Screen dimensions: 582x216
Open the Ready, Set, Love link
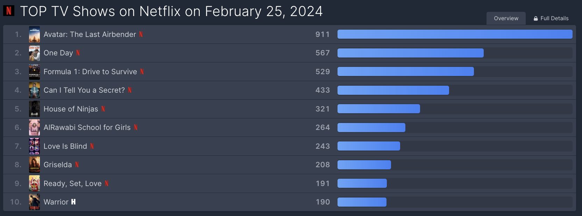[73, 184]
